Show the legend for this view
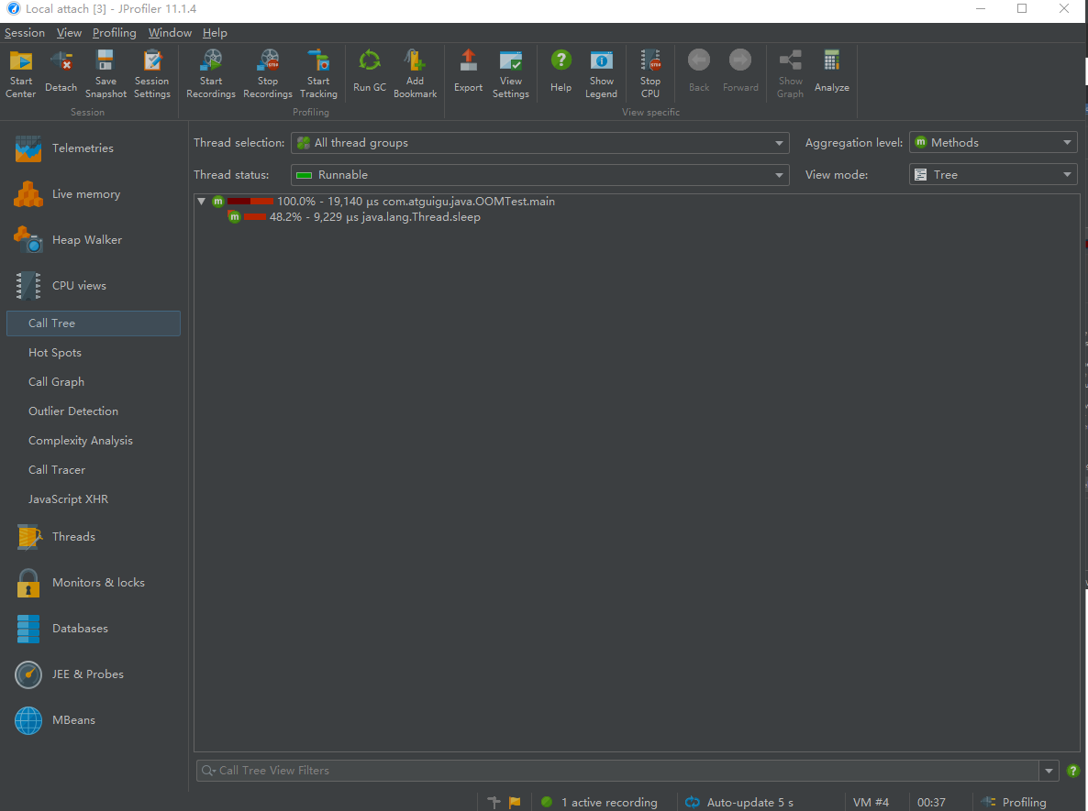 [x=601, y=72]
